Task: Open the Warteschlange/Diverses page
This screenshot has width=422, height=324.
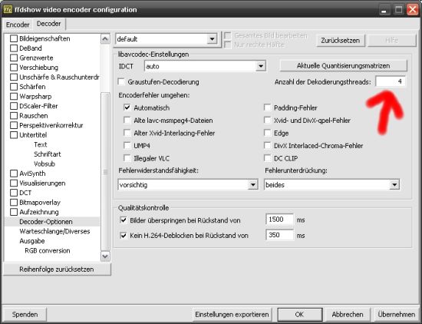Action: (54, 231)
